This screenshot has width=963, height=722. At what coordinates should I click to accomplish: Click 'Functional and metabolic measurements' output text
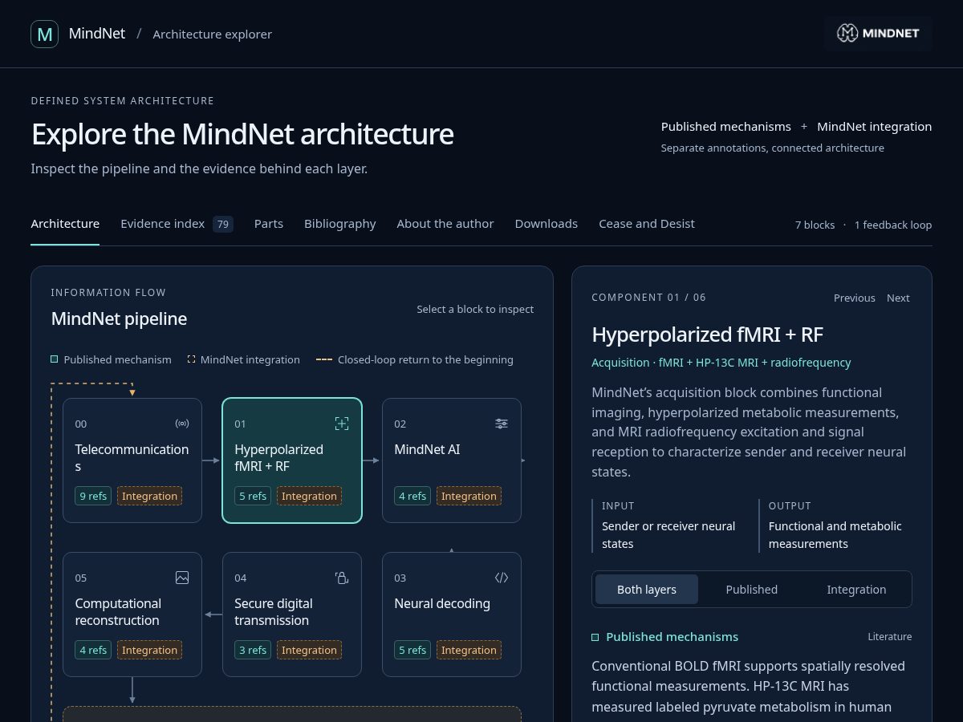point(835,535)
